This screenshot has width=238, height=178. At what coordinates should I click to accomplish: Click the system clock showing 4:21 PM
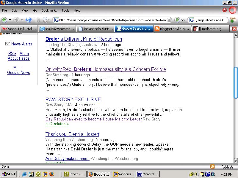click(227, 174)
